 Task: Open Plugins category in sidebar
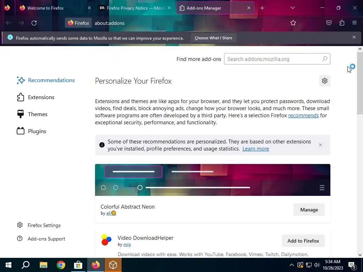pos(31,131)
